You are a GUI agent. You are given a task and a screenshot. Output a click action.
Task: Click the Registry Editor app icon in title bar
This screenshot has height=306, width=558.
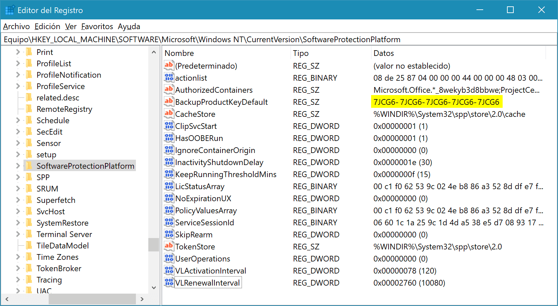tap(10, 10)
